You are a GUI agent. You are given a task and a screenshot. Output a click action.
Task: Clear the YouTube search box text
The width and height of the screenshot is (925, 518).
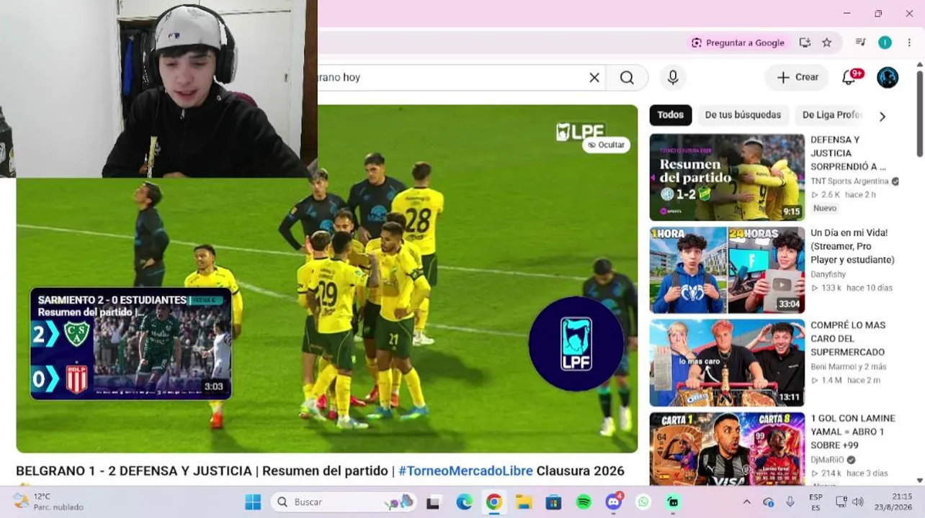point(594,78)
